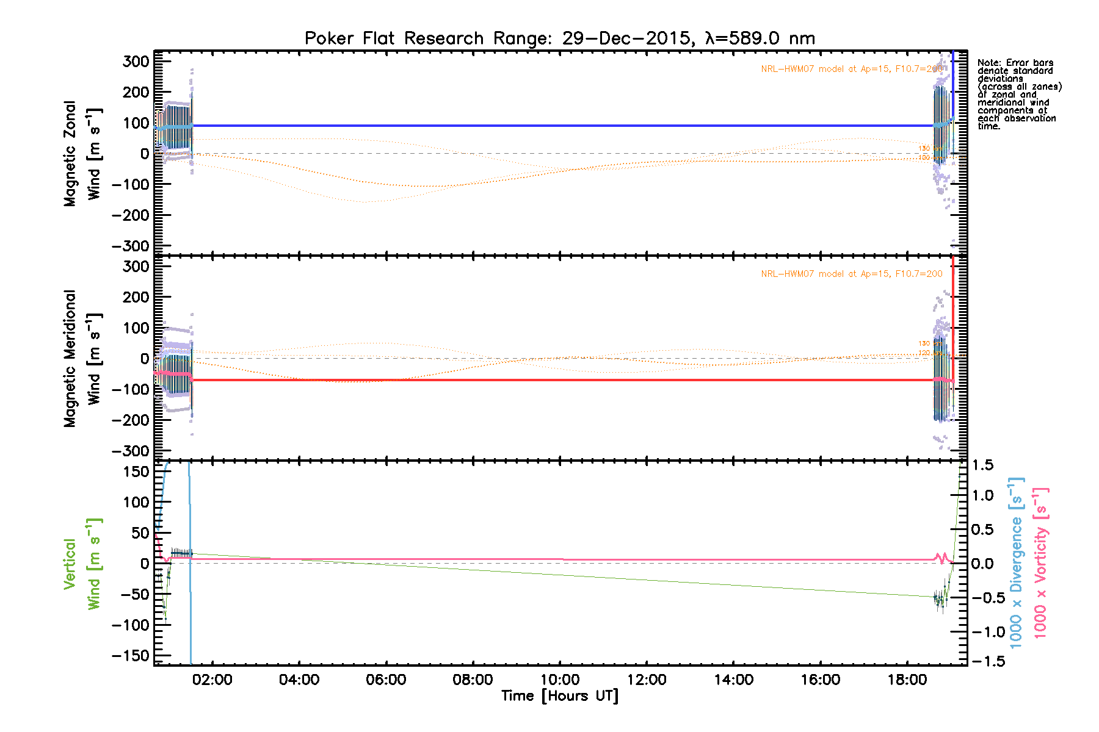Screen dimensions: 1099x732
Task: Click the 1000 x Divergence axis label
Action: pos(1015,562)
